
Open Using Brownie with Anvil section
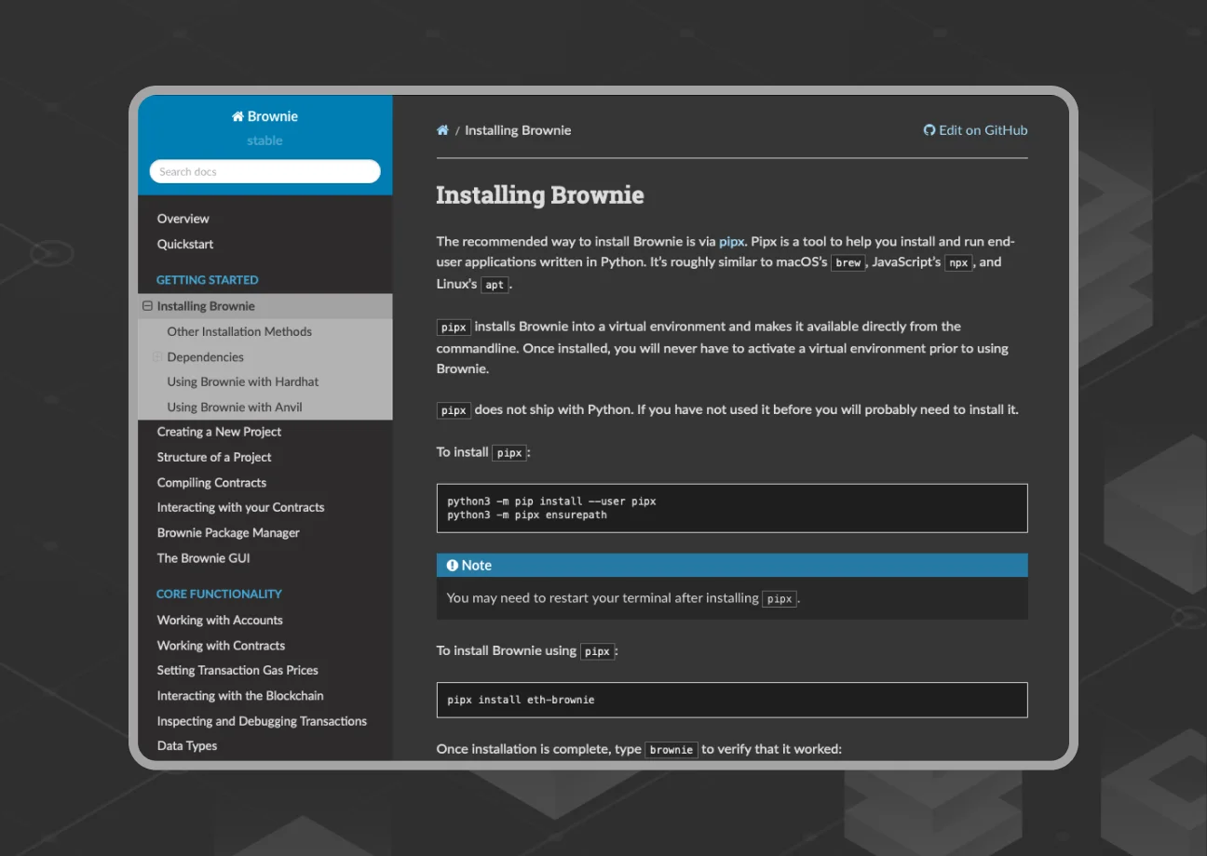pos(235,407)
